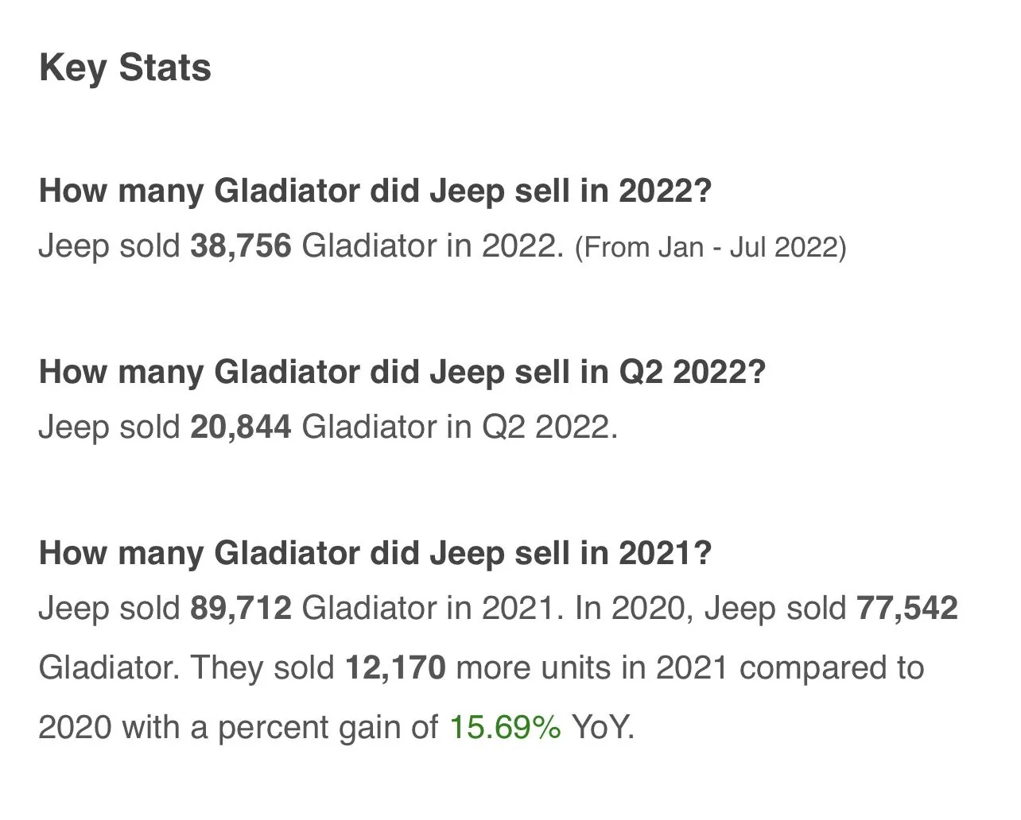Click the 12,170 more units figure
This screenshot has width=1021, height=820.
click(x=395, y=667)
